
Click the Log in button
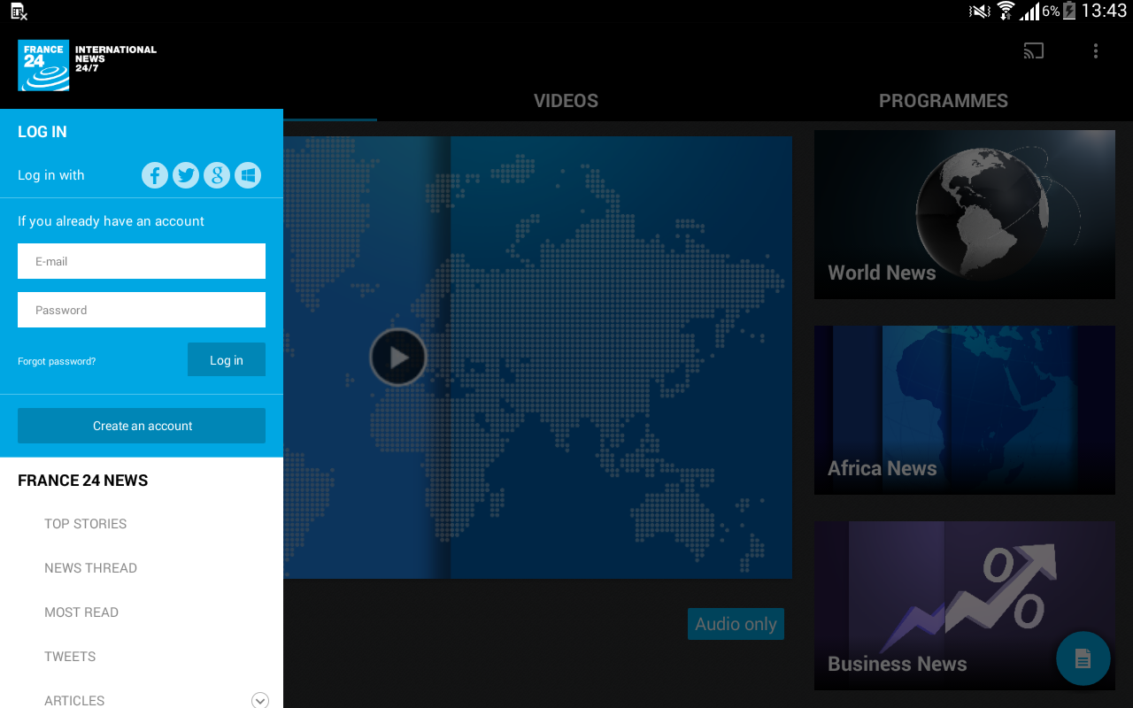[x=227, y=359]
